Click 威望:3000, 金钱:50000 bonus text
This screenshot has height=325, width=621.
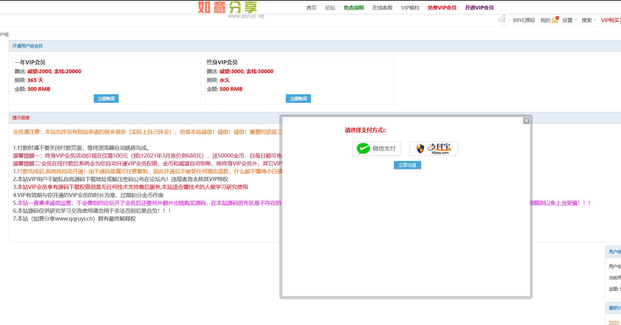click(x=246, y=71)
